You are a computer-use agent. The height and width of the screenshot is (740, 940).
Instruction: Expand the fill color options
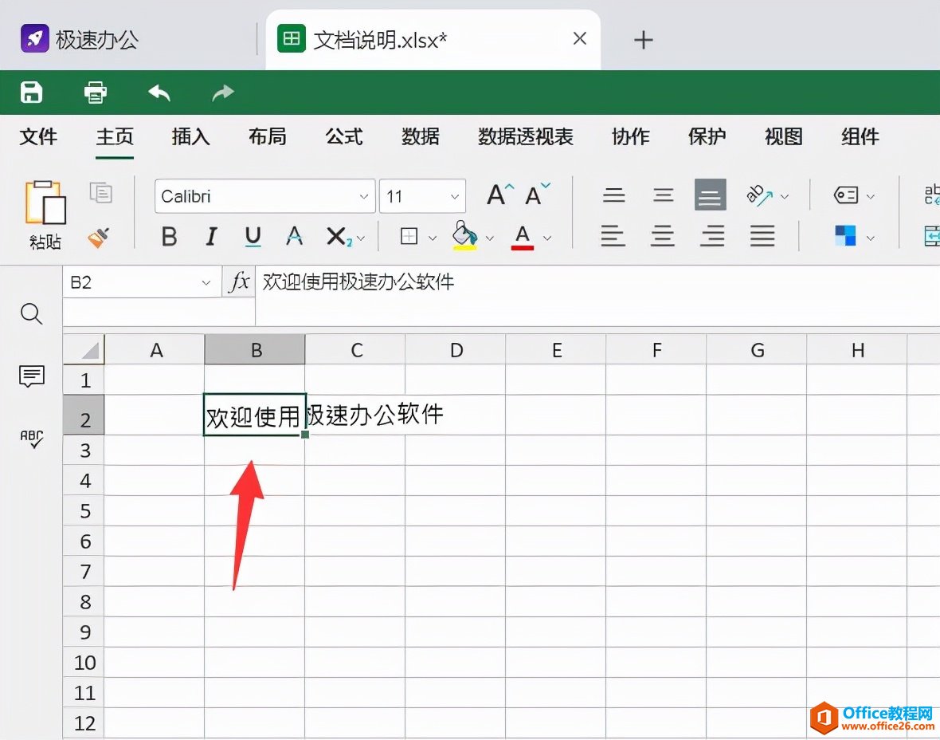[490, 237]
